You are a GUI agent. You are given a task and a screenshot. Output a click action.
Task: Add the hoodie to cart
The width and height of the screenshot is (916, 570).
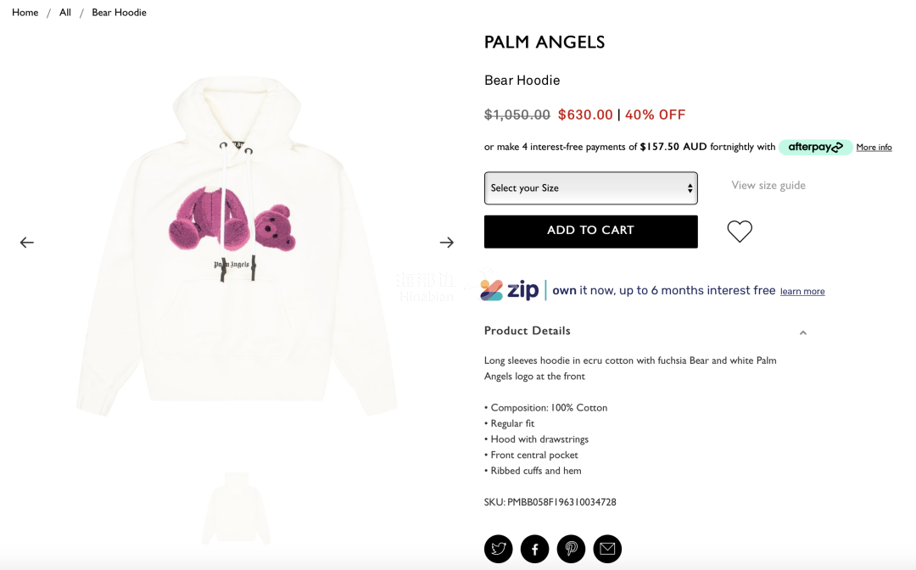[x=590, y=232]
